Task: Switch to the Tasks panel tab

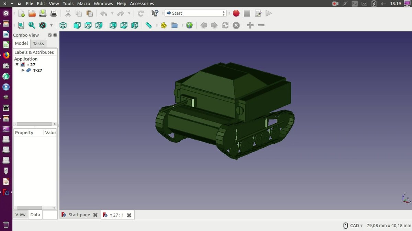Action: [38, 43]
